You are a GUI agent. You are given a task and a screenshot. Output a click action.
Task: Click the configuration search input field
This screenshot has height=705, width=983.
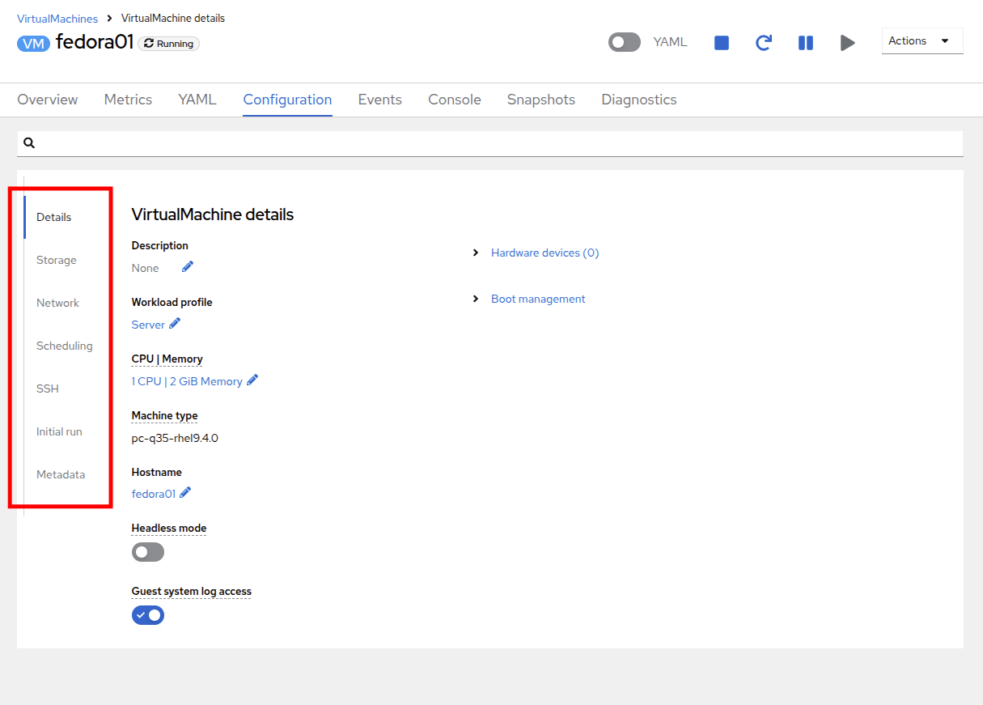[x=494, y=143]
